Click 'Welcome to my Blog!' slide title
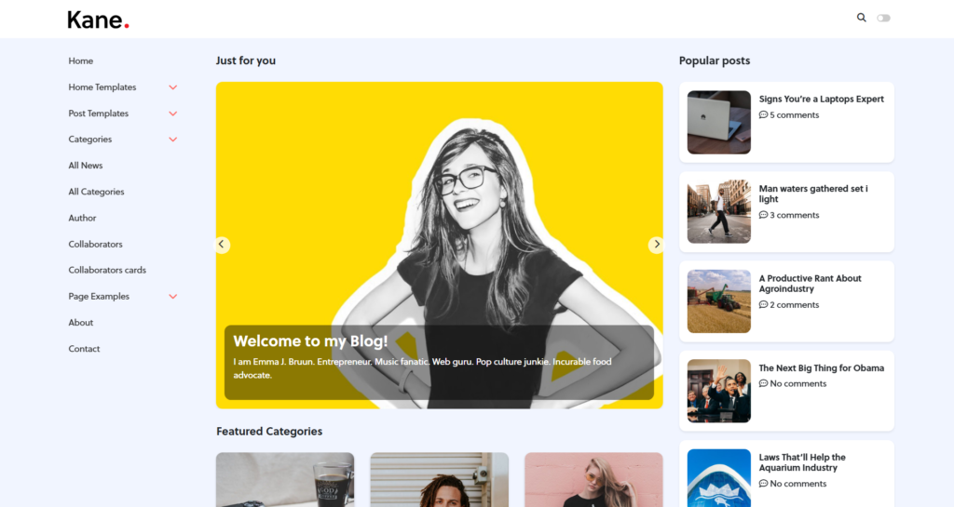Image resolution: width=954 pixels, height=507 pixels. [x=310, y=341]
